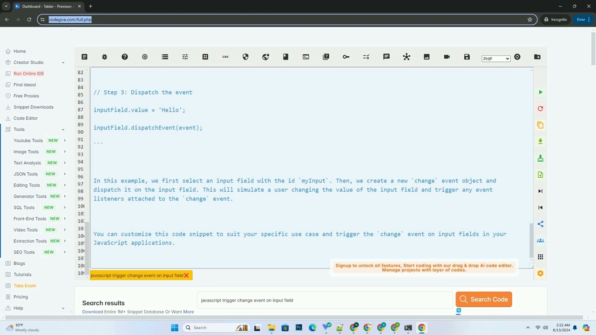Click the Incognito indicator in Chrome

pos(556,20)
